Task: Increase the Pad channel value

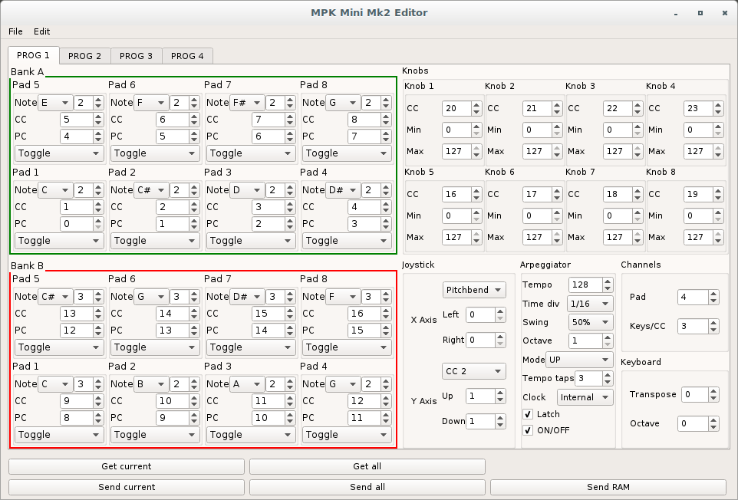Action: tap(714, 294)
